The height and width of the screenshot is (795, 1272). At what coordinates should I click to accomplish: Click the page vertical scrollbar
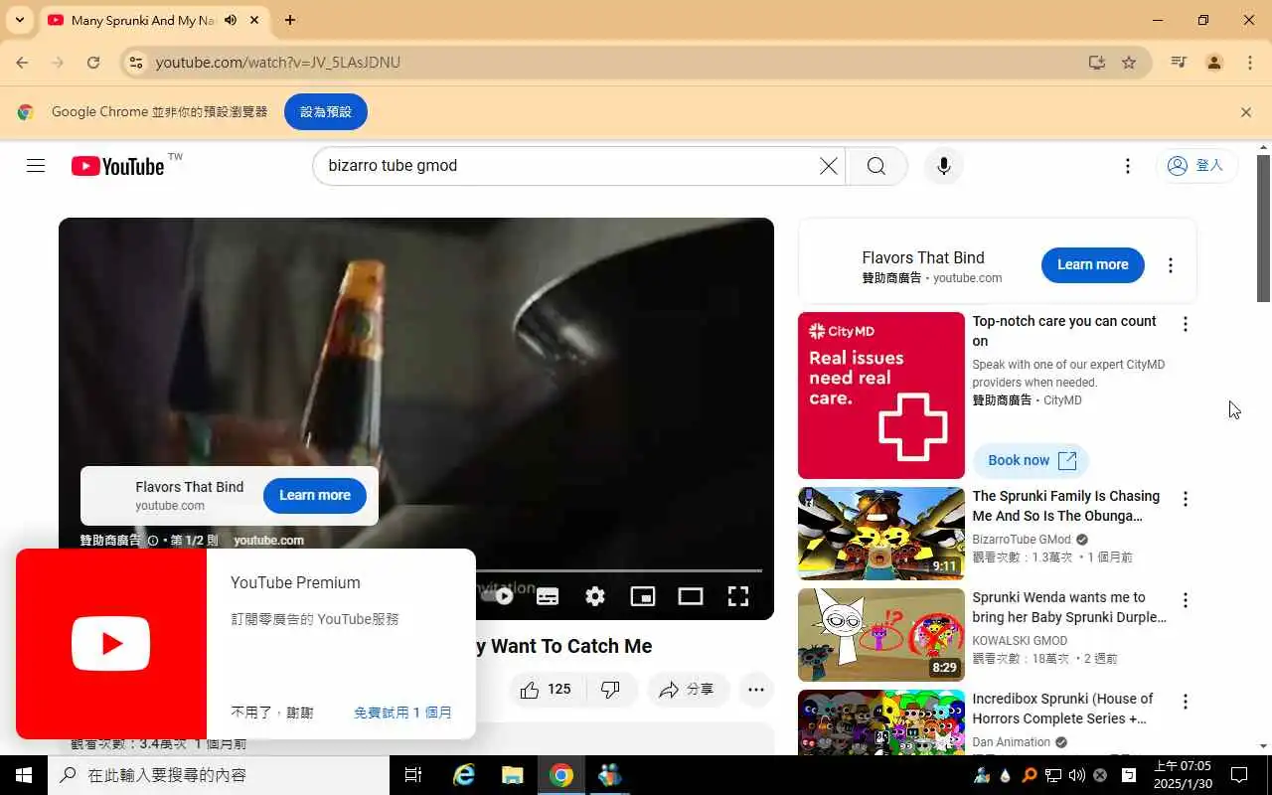[1263, 229]
